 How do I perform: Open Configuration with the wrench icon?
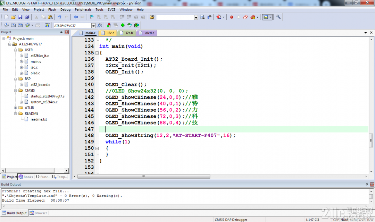coord(278,17)
